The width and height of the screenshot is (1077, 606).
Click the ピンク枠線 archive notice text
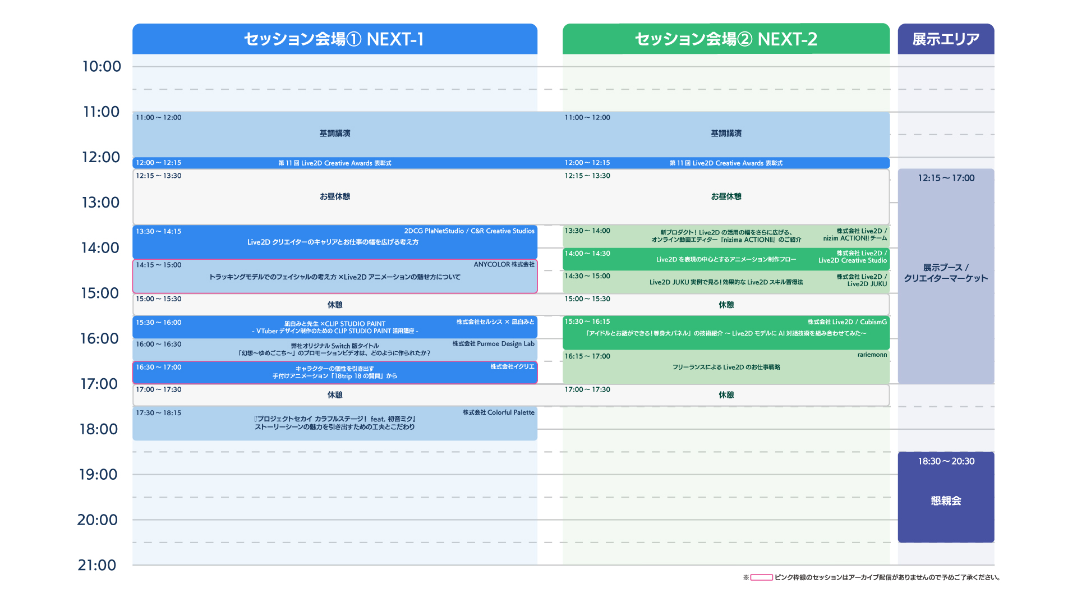coord(887,577)
